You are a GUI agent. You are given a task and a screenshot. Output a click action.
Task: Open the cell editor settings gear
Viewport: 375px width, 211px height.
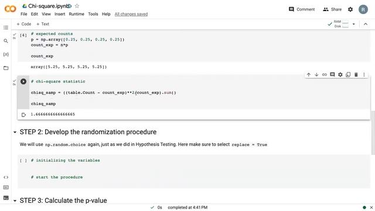click(x=340, y=74)
